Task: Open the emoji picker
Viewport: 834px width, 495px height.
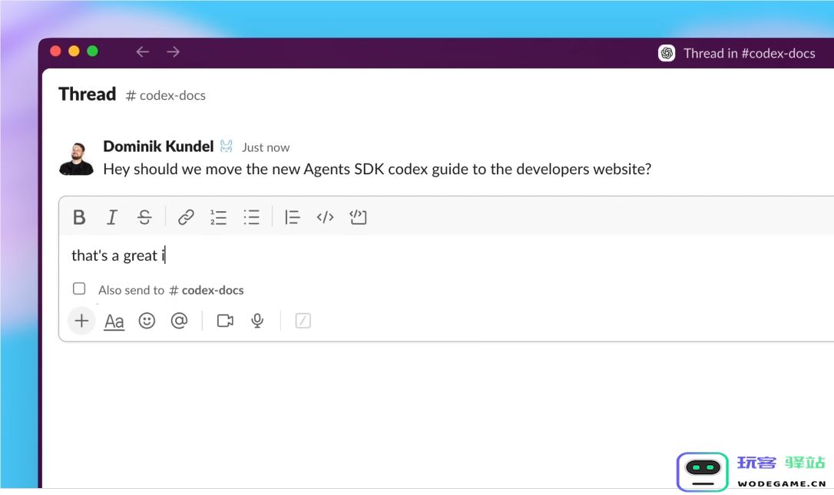Action: pos(147,321)
